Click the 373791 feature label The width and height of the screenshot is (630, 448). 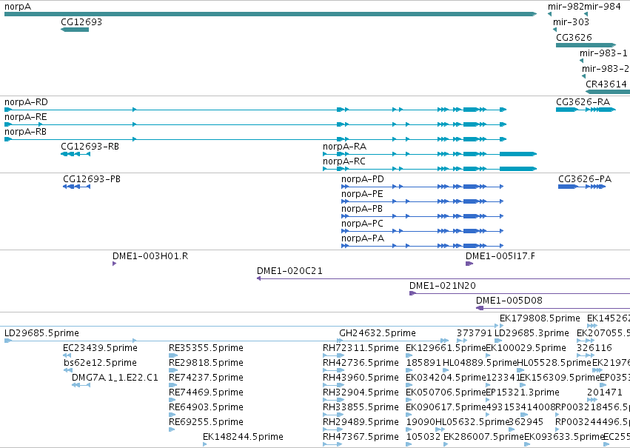474,333
